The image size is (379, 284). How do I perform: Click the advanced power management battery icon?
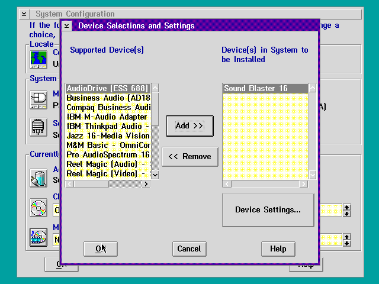point(38,178)
